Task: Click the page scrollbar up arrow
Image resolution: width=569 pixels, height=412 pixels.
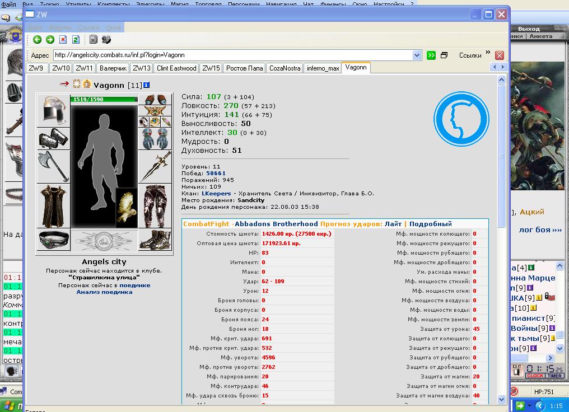Action: coord(501,80)
